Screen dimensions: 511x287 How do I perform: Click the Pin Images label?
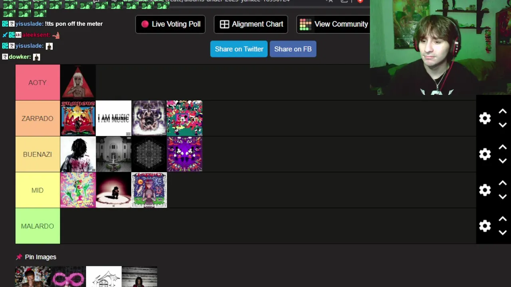pyautogui.click(x=40, y=257)
